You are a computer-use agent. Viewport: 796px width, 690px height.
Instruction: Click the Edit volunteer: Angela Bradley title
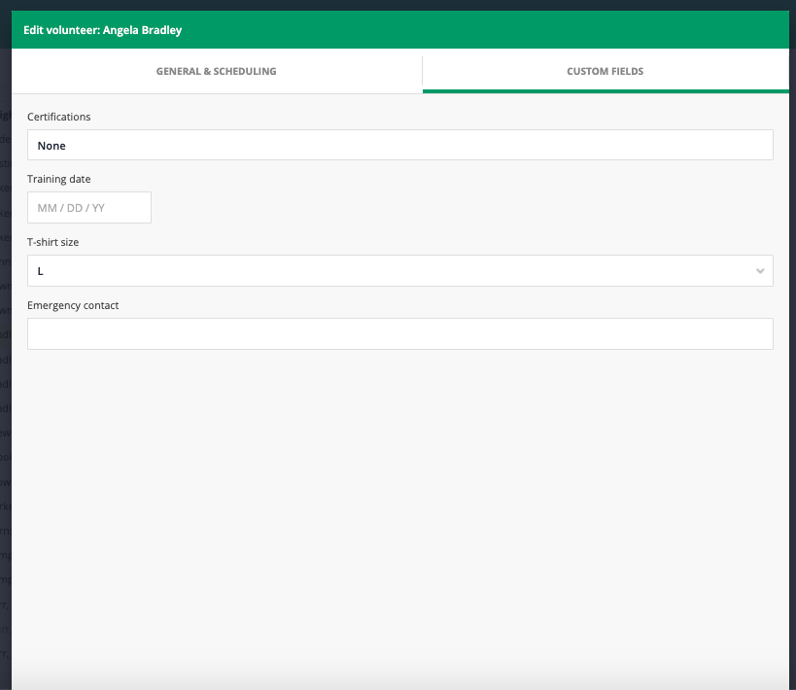click(102, 30)
